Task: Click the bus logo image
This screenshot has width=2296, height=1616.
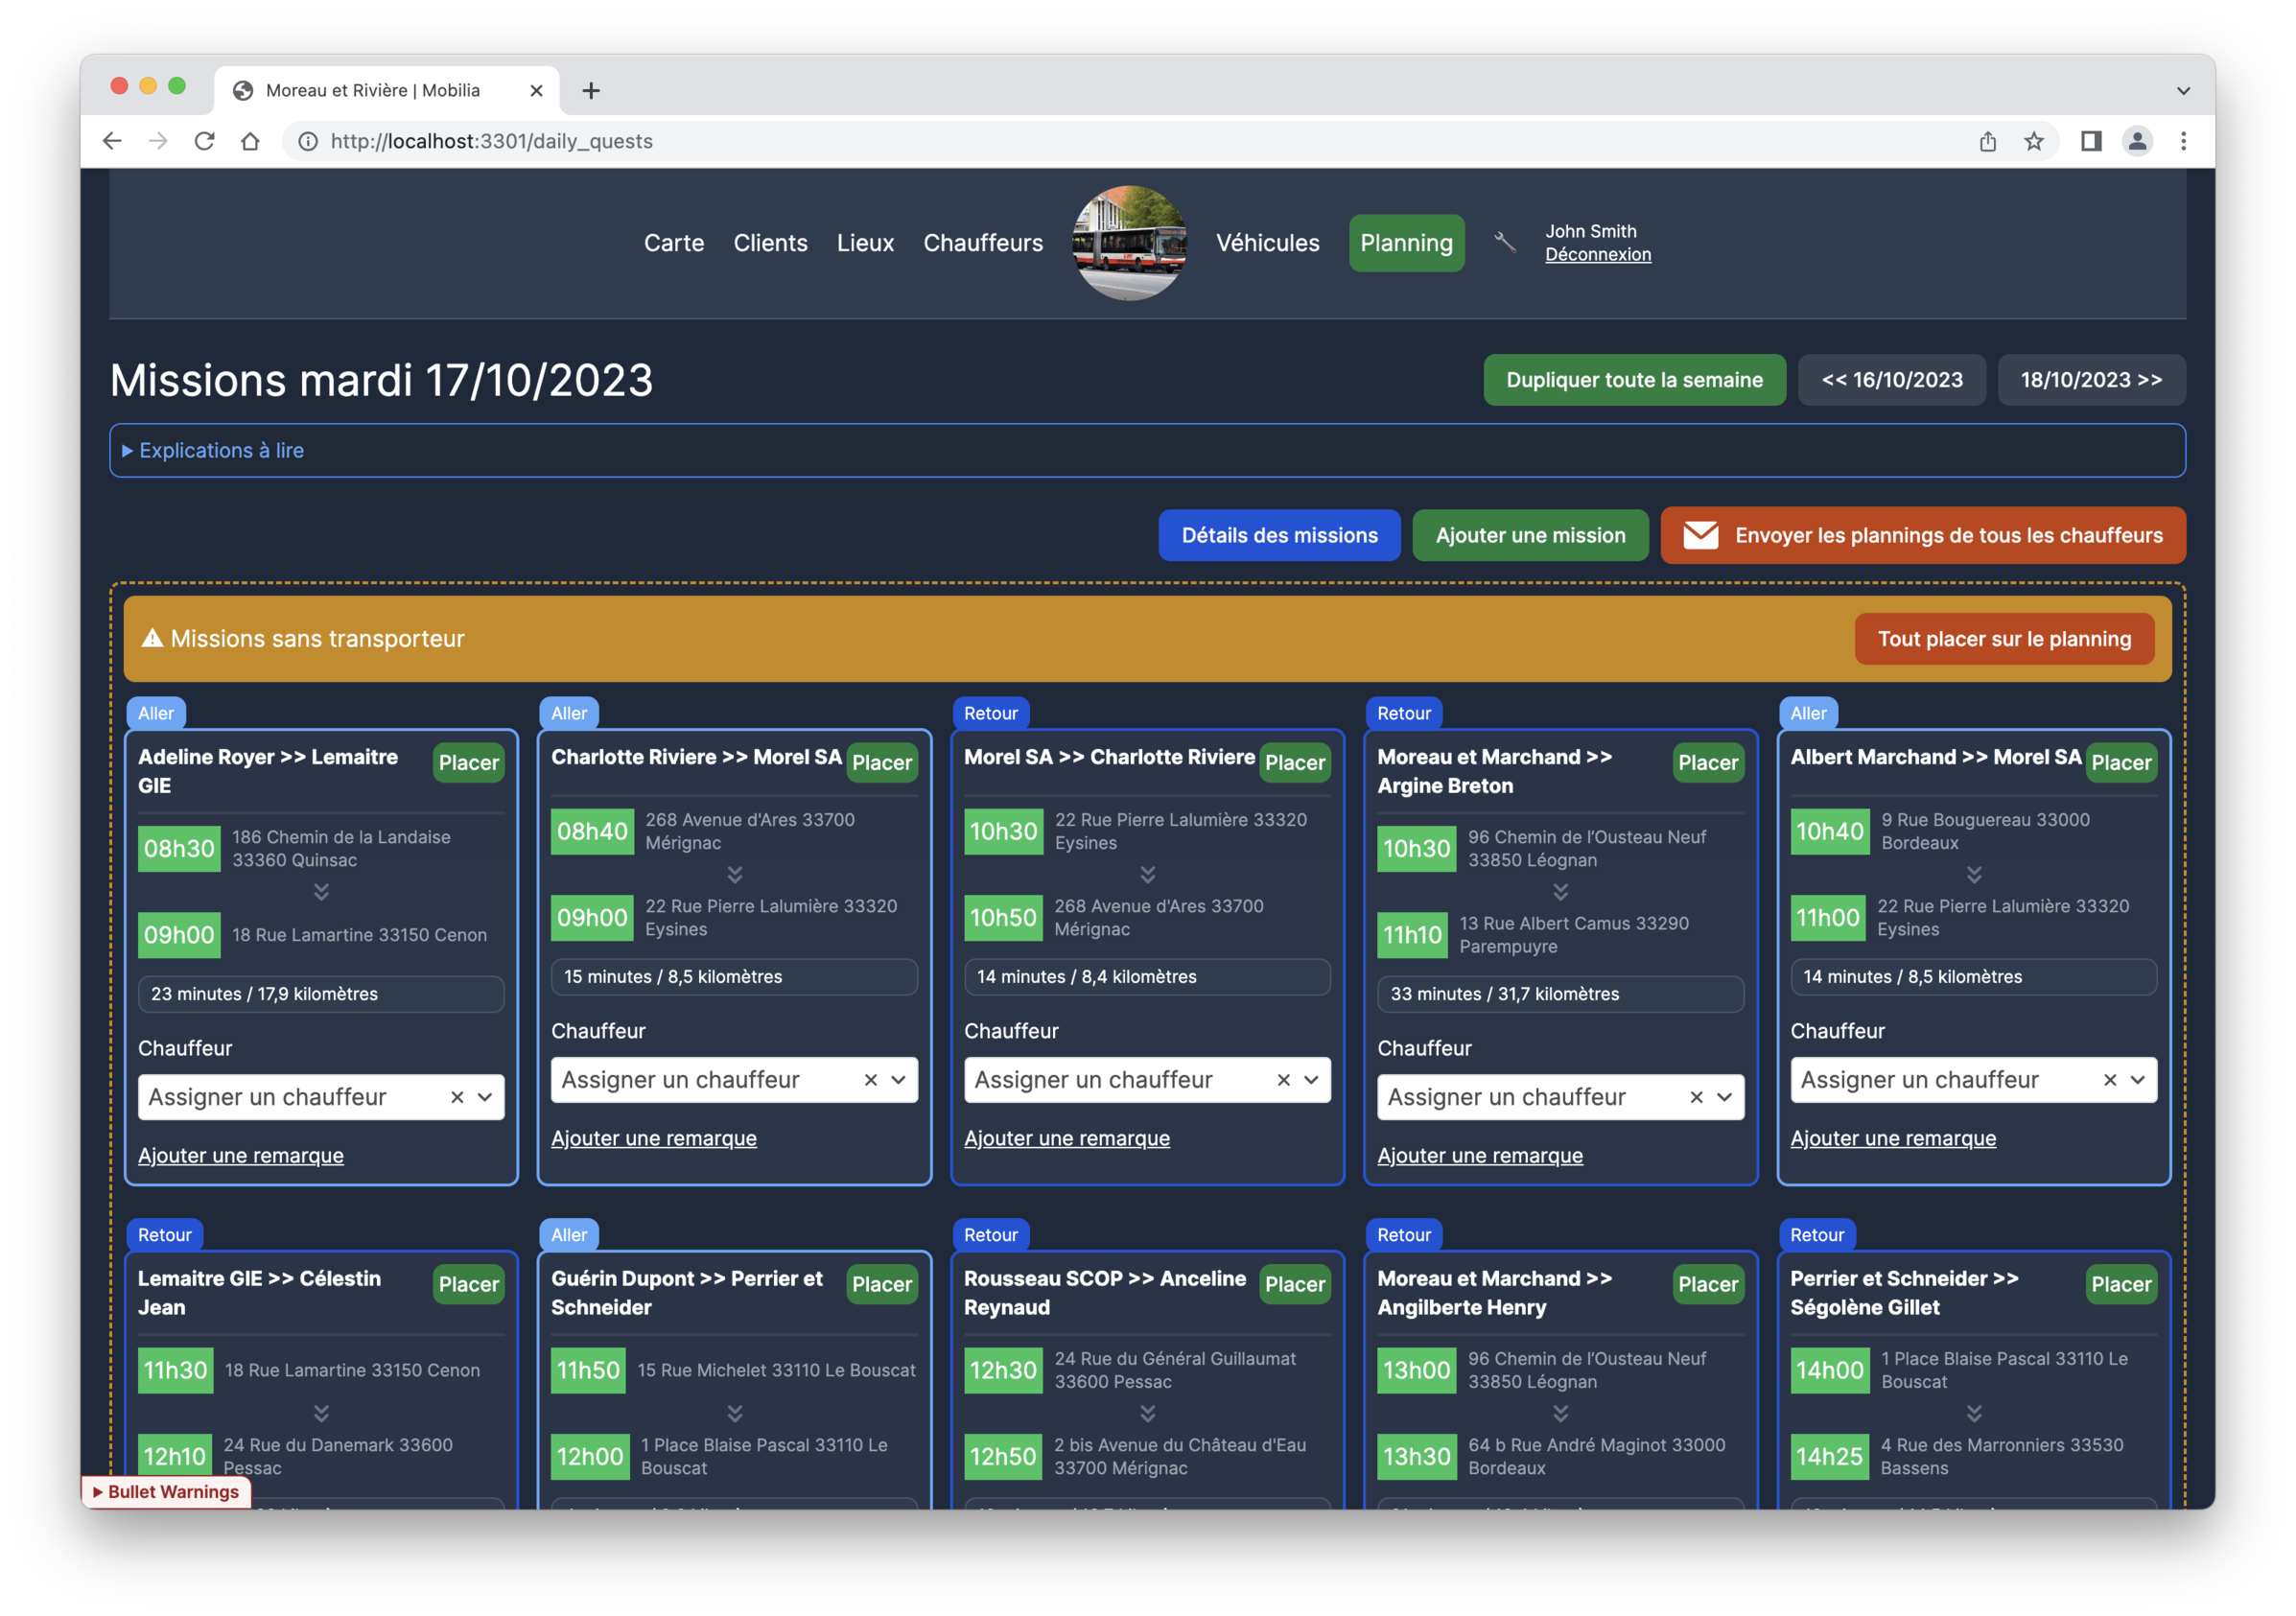Action: click(x=1129, y=243)
